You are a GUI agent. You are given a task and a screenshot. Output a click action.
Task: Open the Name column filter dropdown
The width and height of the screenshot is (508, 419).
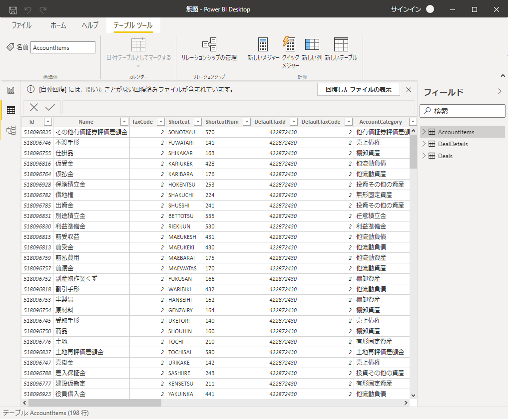point(124,122)
